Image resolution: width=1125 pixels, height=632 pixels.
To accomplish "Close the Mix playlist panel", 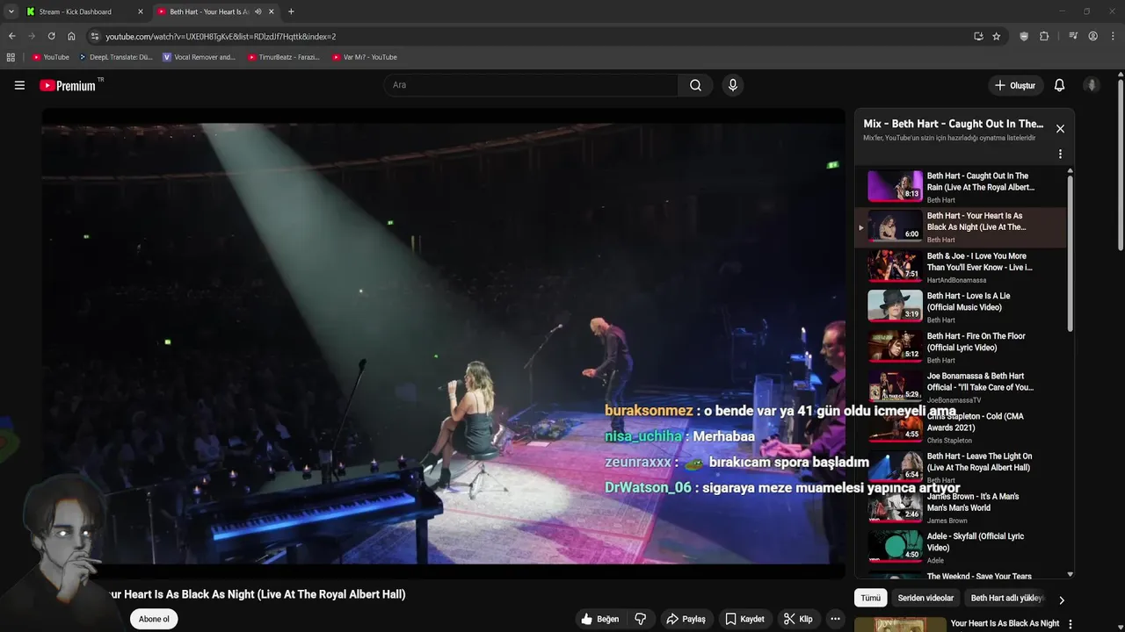I will tap(1060, 128).
